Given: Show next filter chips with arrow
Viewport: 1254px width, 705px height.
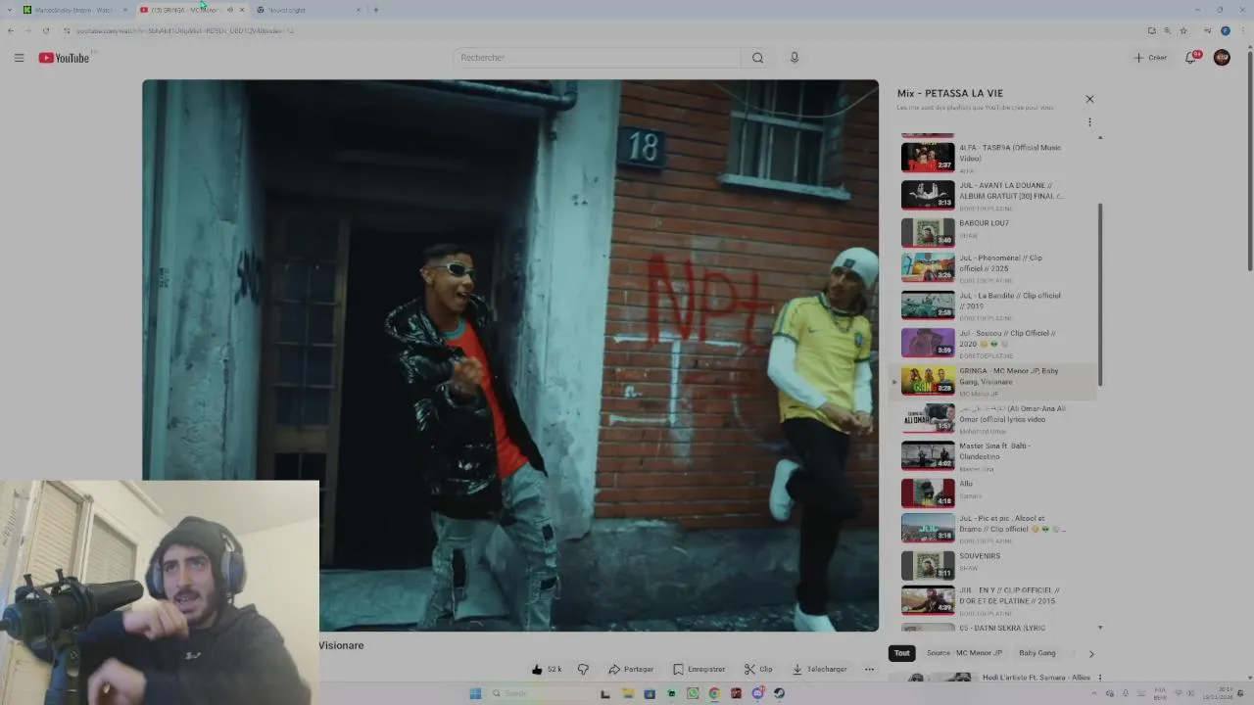Looking at the screenshot, I should 1091,654.
